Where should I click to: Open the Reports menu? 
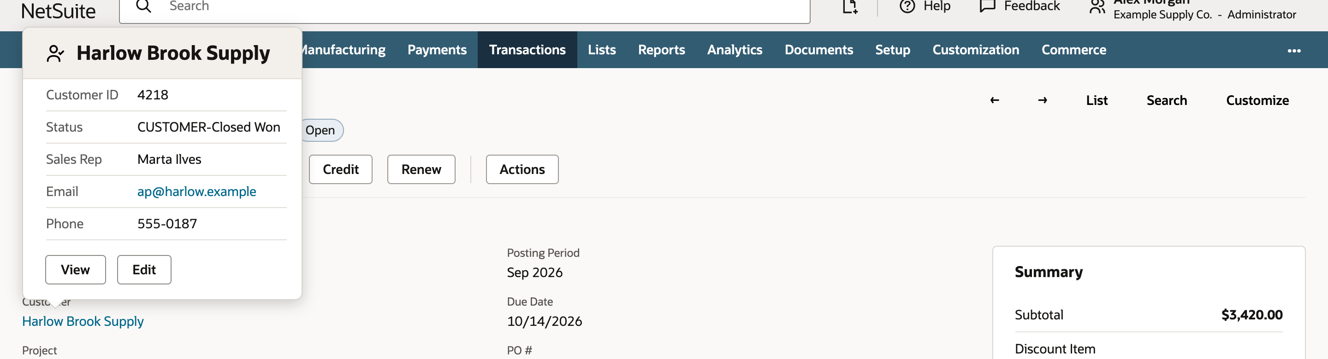661,50
